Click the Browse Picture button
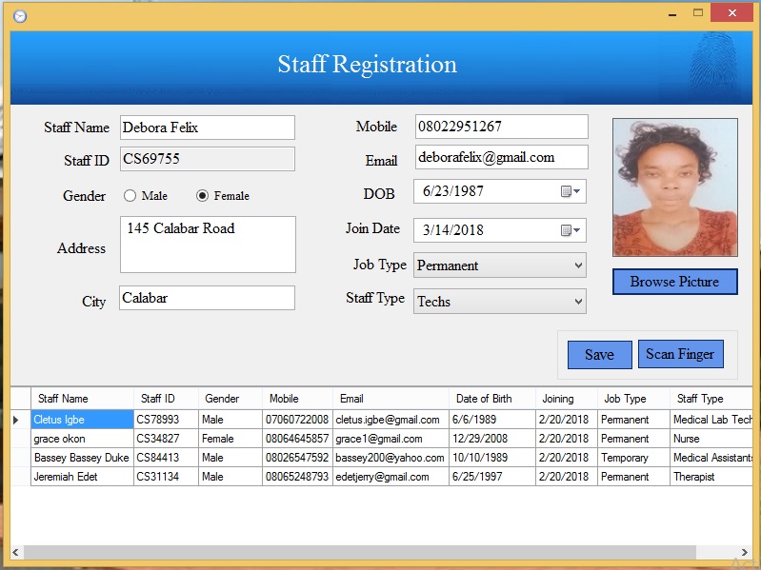 (674, 282)
